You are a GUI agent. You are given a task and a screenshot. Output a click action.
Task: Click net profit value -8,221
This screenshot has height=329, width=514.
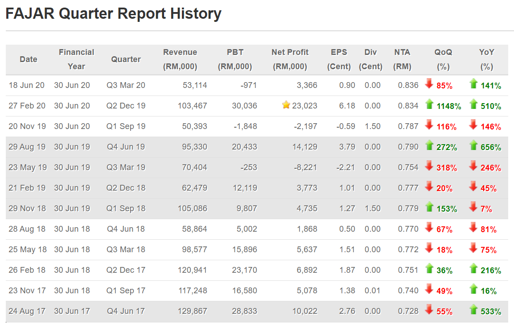click(305, 167)
